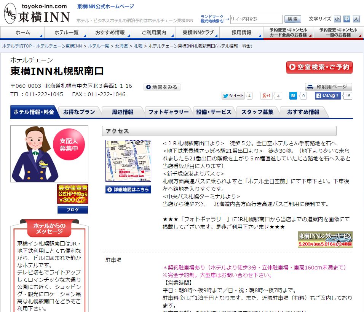
Task: Switch to the 設備・サービス tab
Action: [x=214, y=112]
